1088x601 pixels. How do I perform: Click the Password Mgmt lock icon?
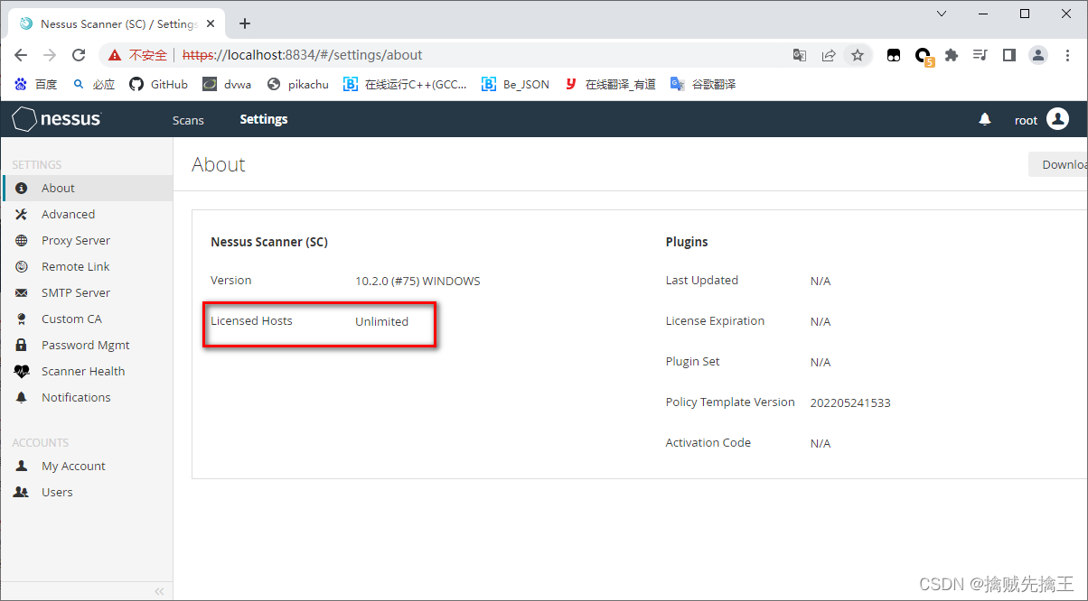[x=22, y=346]
